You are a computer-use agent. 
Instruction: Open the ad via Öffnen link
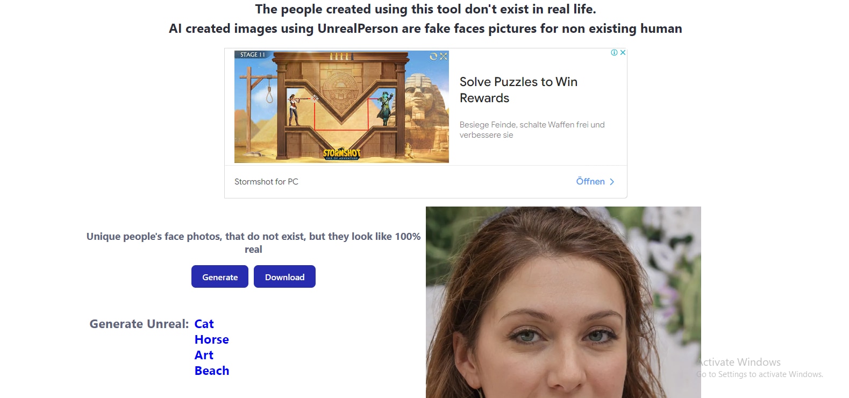[590, 182]
